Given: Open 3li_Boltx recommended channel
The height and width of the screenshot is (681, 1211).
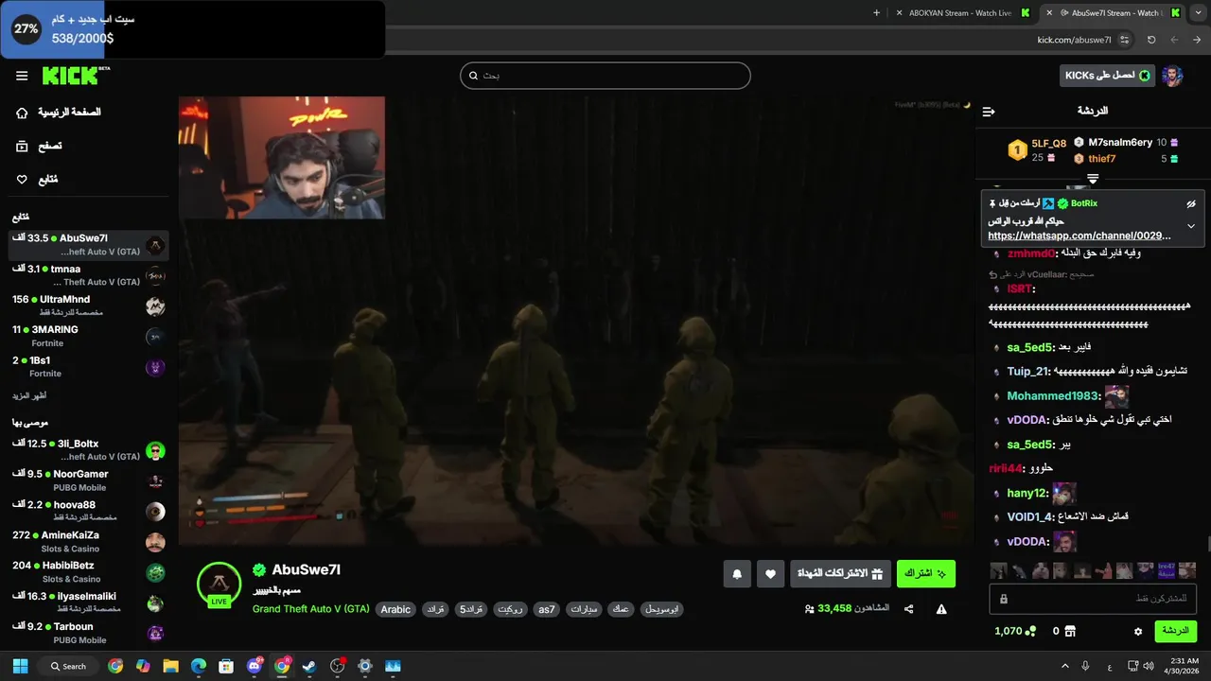Looking at the screenshot, I should [x=89, y=450].
